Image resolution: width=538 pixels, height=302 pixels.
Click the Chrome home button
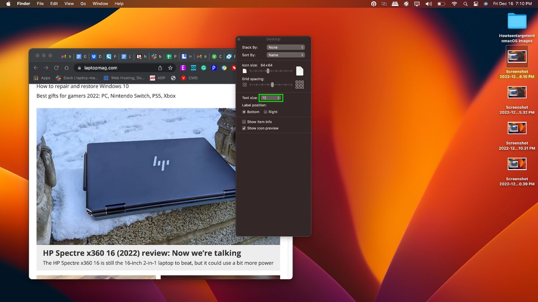[66, 68]
